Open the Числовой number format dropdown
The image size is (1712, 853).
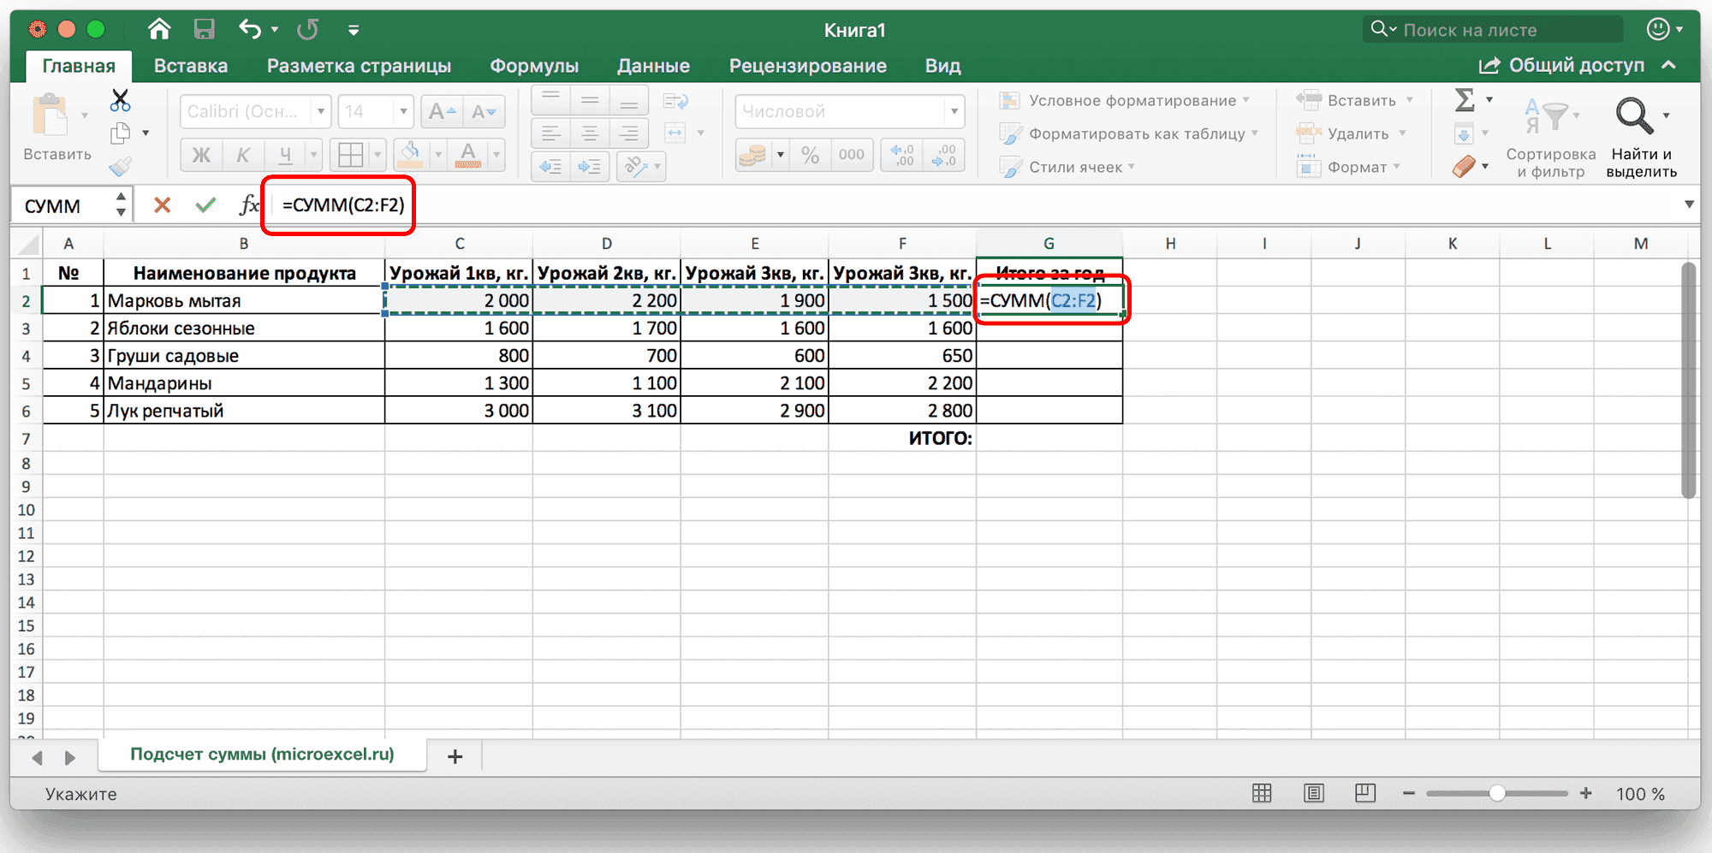click(x=953, y=111)
